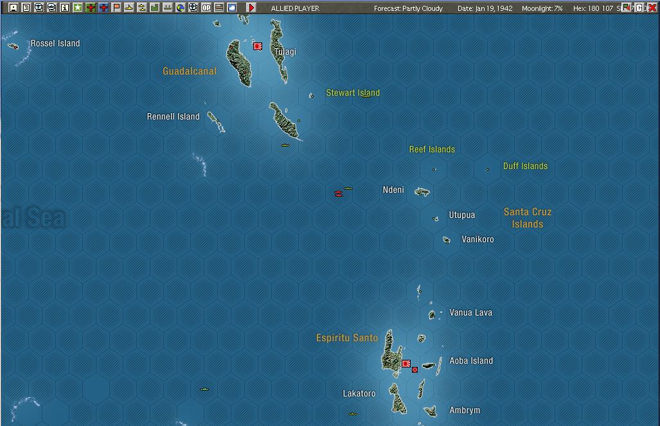This screenshot has width=660, height=426.
Task: Click the Santa Cruz Islands label
Action: click(528, 218)
